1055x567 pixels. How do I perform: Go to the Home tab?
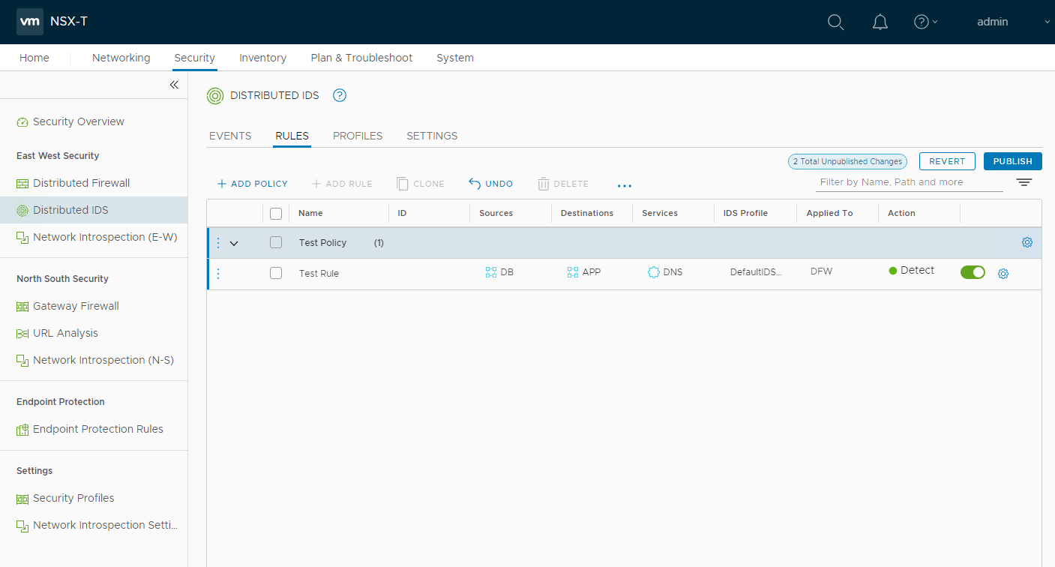[34, 58]
